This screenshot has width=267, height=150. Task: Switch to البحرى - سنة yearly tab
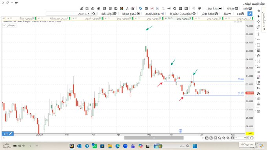tap(22, 18)
